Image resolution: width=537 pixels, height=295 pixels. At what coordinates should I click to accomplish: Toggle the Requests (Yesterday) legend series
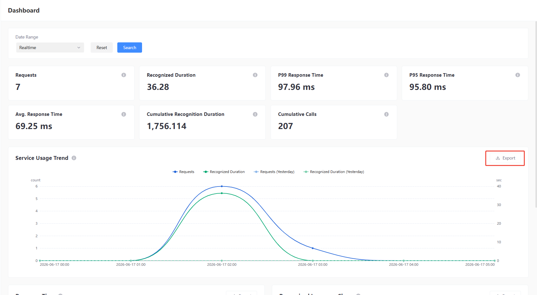coord(274,172)
